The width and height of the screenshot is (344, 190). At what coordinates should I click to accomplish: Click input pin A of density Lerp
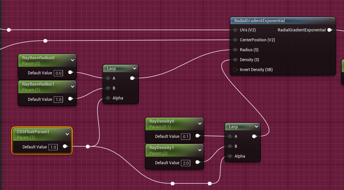pyautogui.click(x=230, y=136)
